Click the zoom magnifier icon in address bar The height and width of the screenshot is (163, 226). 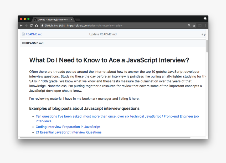tap(189, 26)
